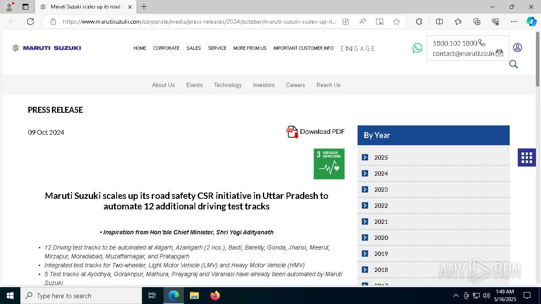Viewport: 541px width, 304px height.
Task: Open the SALES menu item
Action: 194,48
